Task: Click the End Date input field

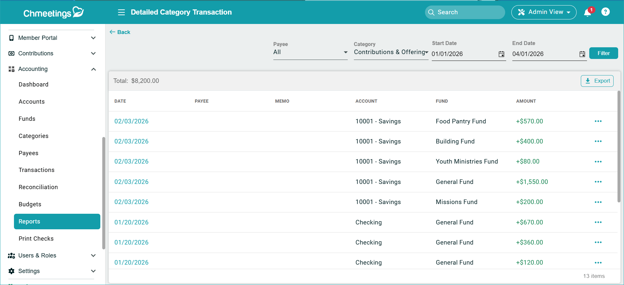Action: [545, 54]
